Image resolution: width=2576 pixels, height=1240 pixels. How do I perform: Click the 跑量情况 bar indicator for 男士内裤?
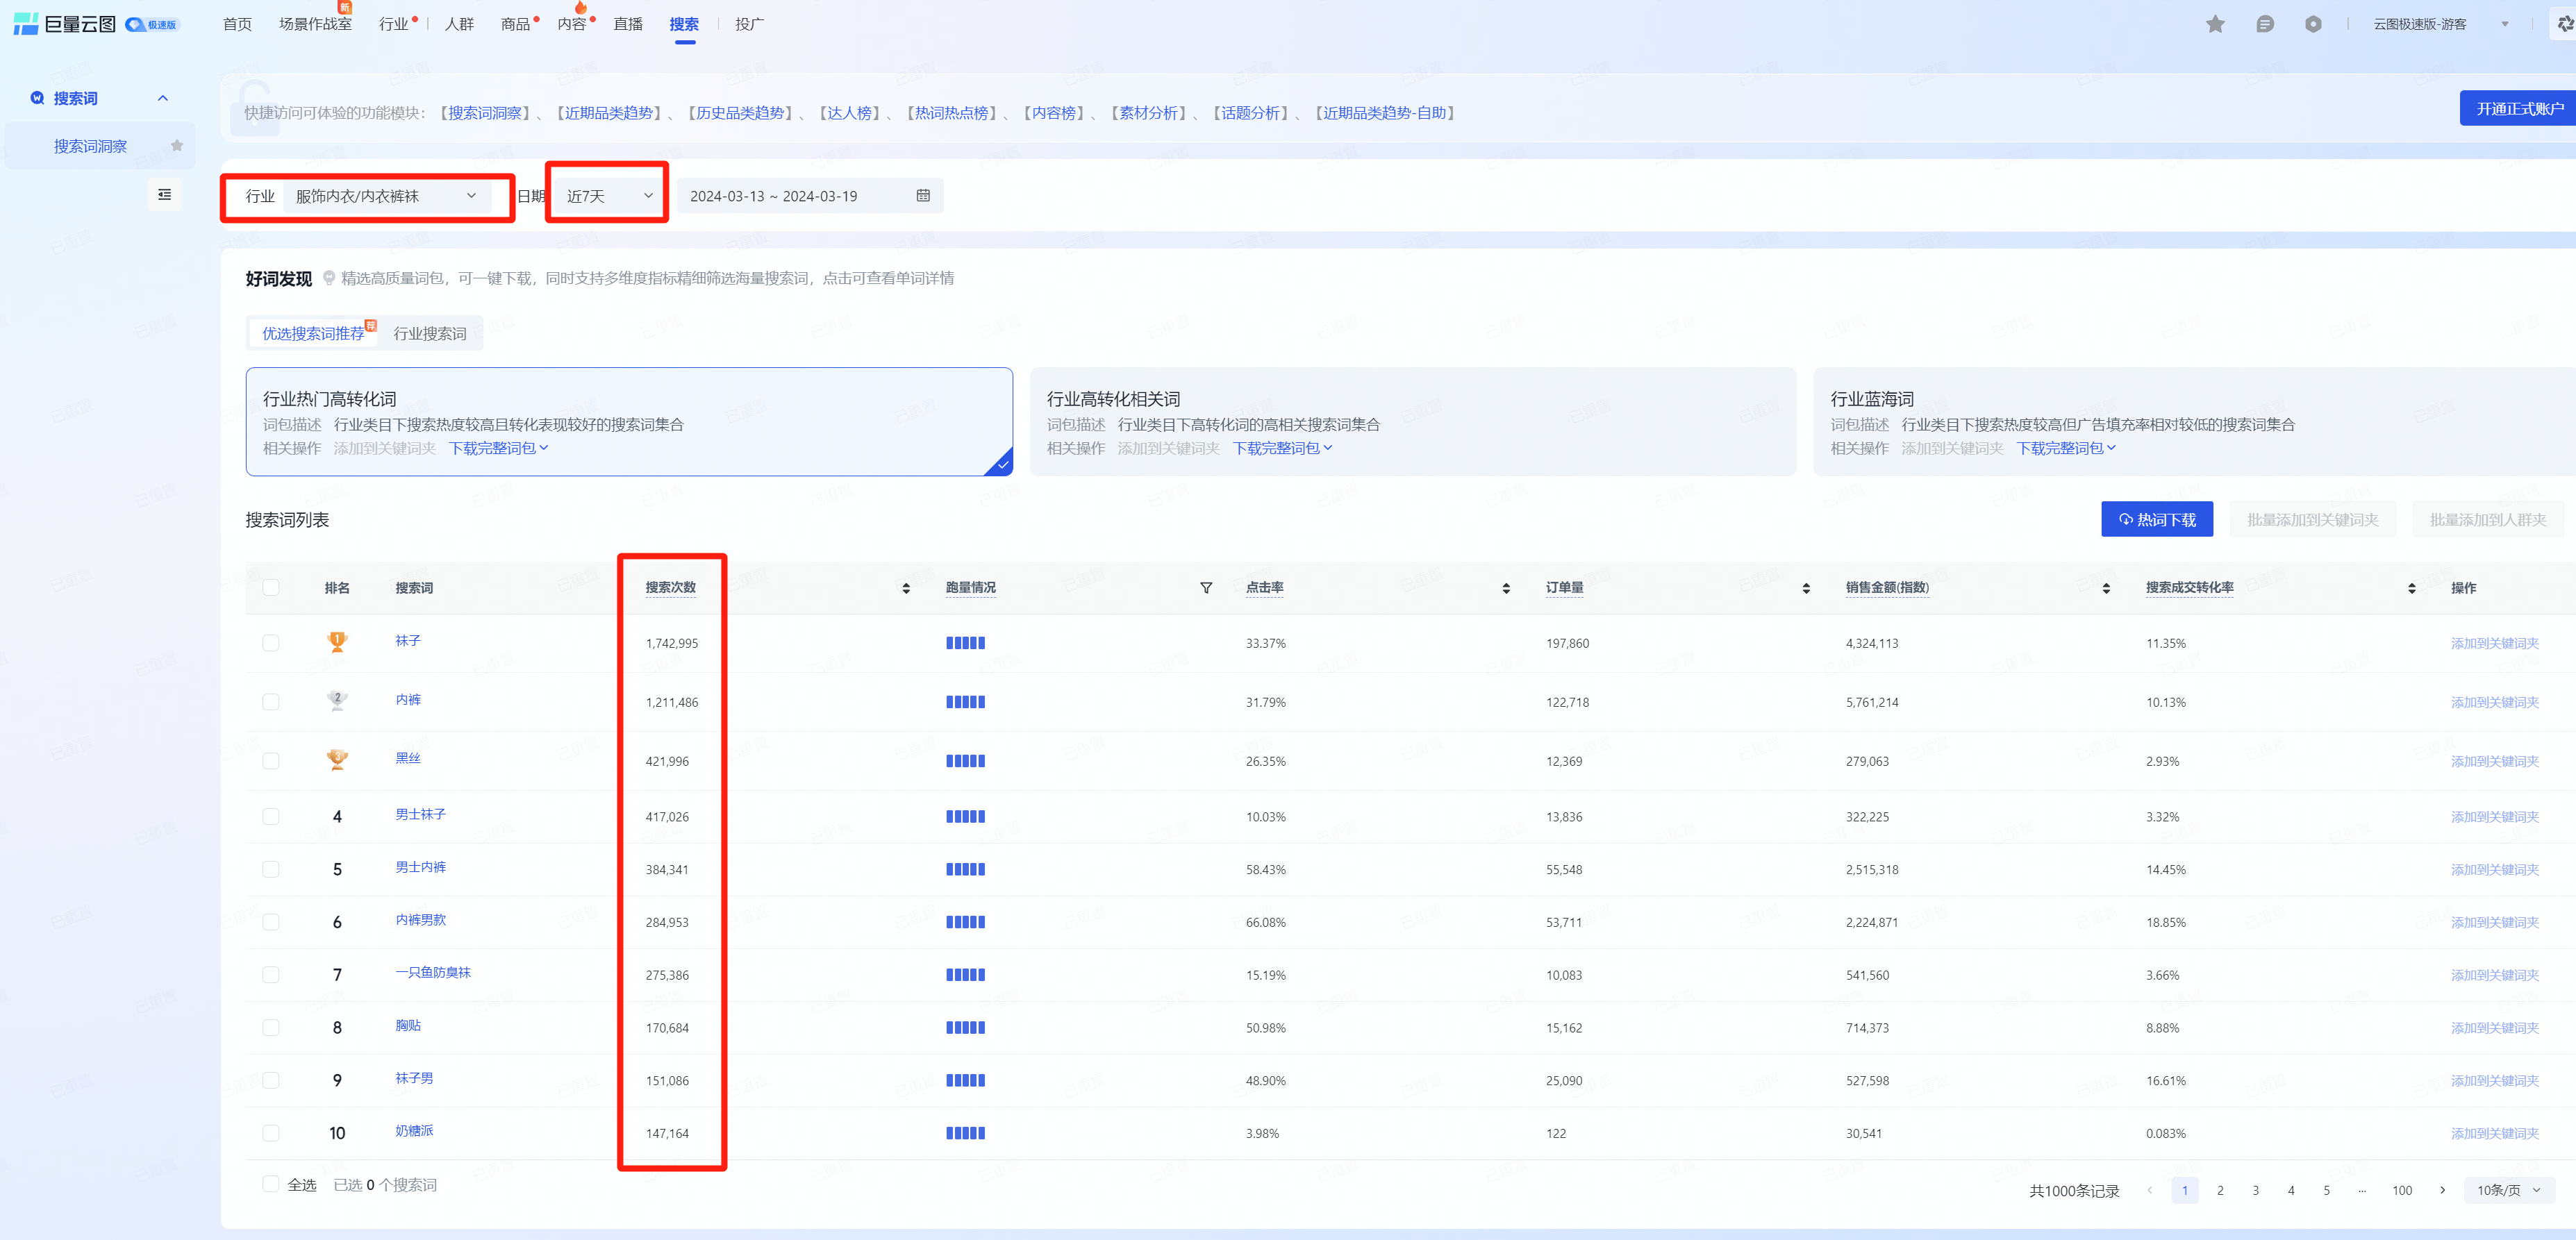[x=965, y=869]
